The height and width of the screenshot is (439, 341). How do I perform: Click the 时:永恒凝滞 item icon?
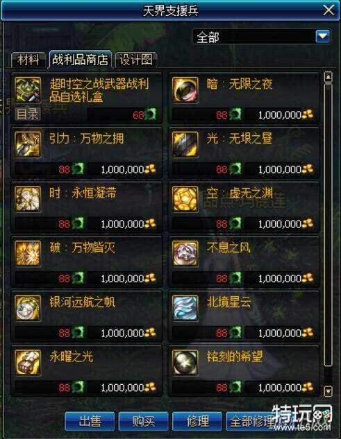28,199
